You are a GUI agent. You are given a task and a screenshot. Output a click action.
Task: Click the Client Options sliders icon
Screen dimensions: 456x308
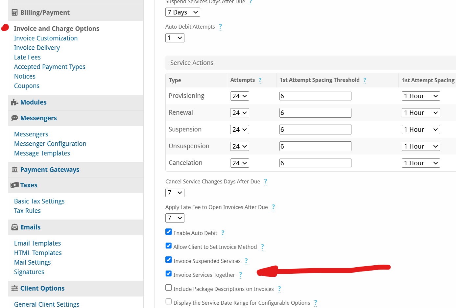[x=14, y=288]
